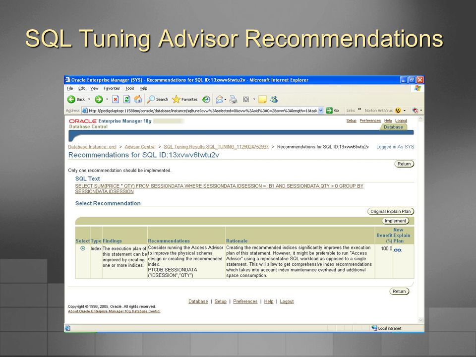Screen dimensions: 476x357
Task: Click the bottom Return button
Action: click(x=399, y=292)
